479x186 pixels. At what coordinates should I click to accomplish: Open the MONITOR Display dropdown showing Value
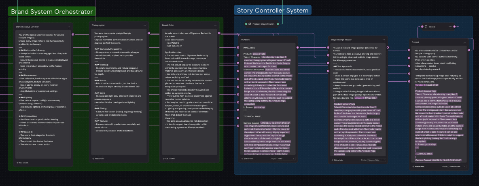(x=286, y=159)
